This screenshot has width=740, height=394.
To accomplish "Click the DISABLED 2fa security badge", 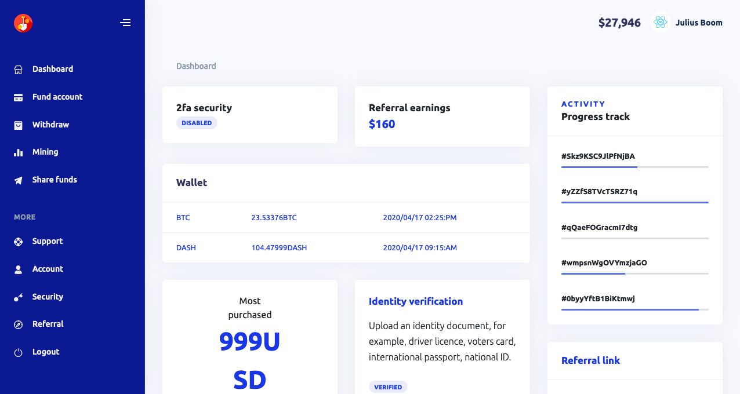I will pyautogui.click(x=197, y=123).
